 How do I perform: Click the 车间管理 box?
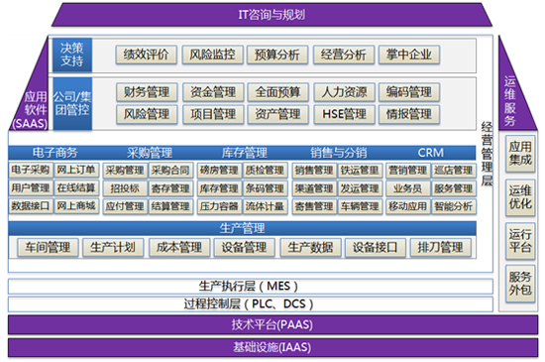[48, 247]
